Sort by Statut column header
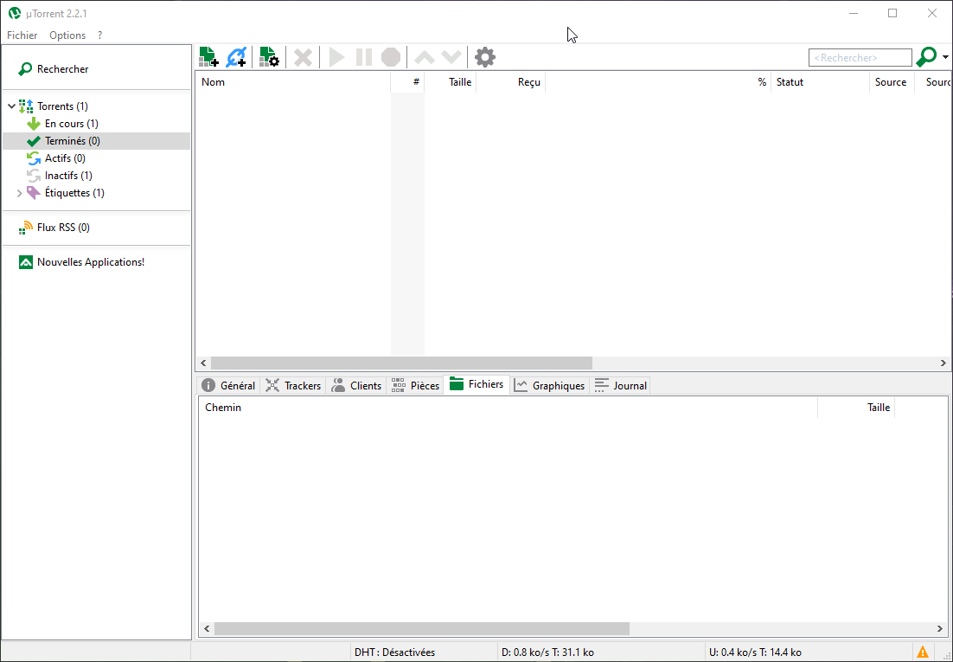Image resolution: width=953 pixels, height=662 pixels. coord(821,82)
